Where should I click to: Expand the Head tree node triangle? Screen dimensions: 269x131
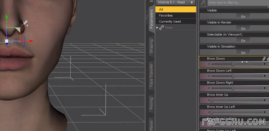[x=157, y=28]
